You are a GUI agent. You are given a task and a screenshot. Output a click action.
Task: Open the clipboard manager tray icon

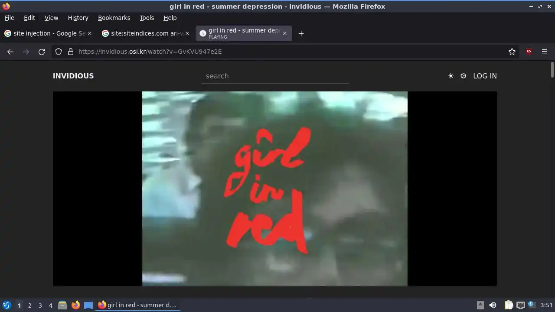point(509,305)
